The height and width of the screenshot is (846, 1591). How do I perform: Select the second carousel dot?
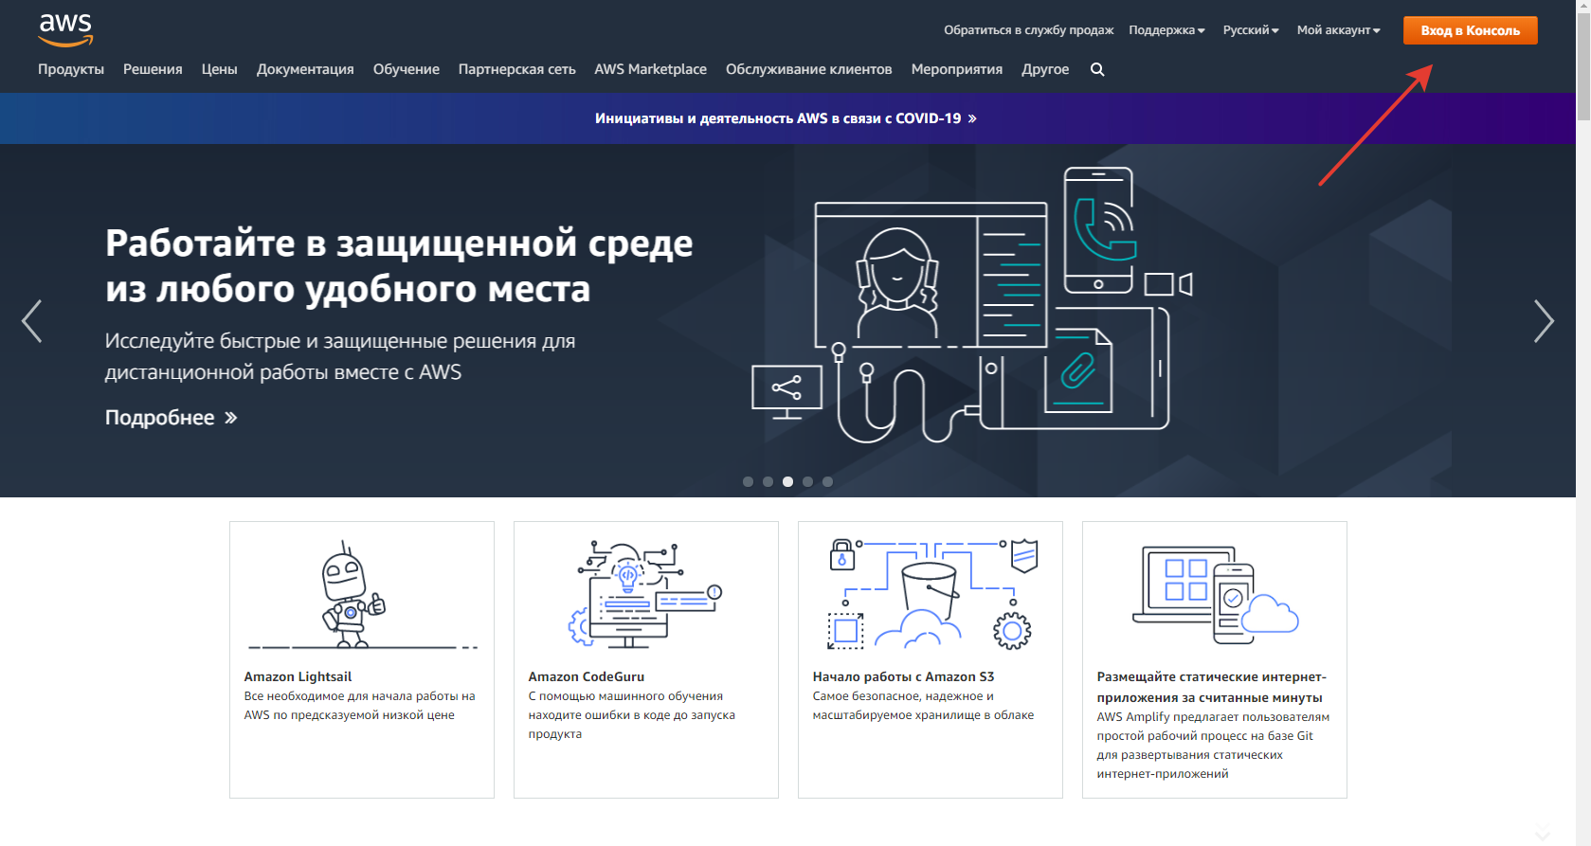tap(768, 481)
